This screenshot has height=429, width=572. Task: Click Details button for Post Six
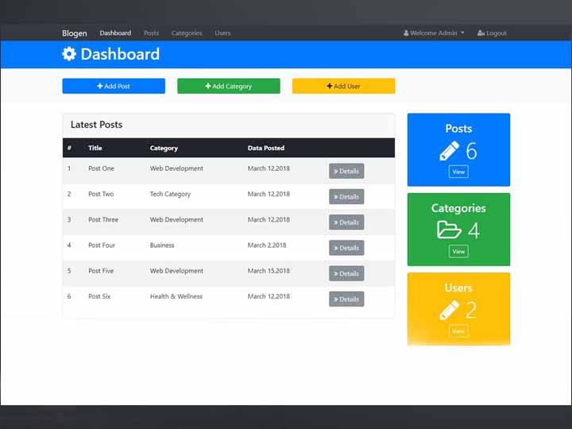(x=346, y=299)
